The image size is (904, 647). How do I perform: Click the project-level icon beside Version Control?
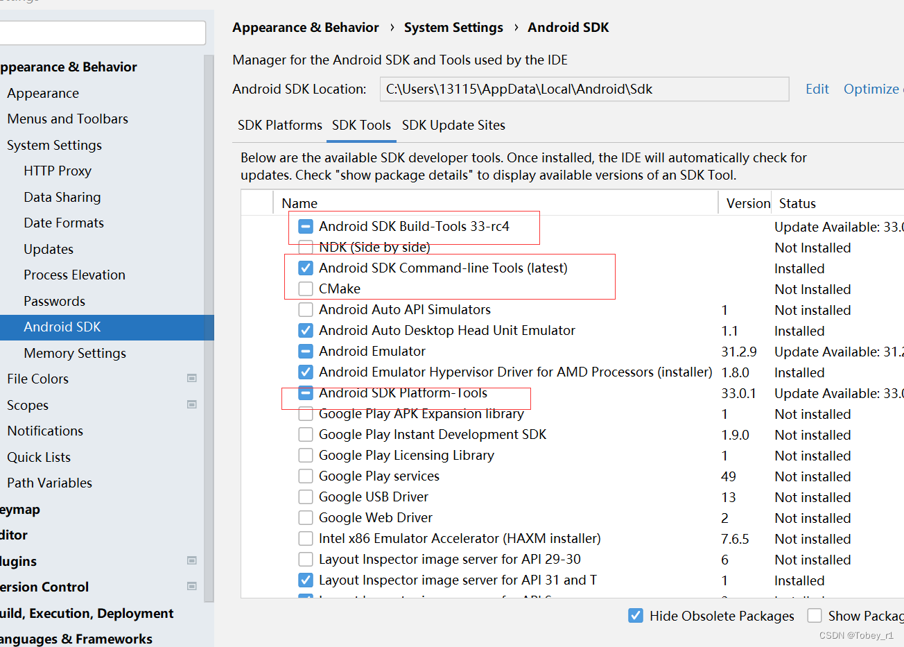[192, 586]
